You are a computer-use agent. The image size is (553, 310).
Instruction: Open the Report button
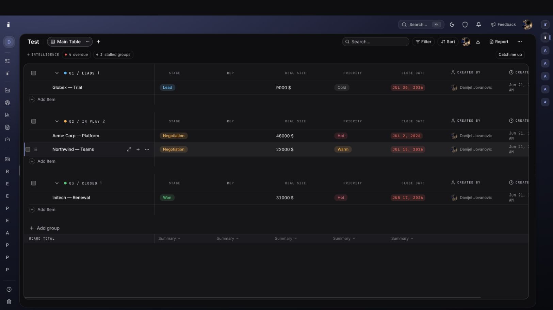[x=499, y=42]
